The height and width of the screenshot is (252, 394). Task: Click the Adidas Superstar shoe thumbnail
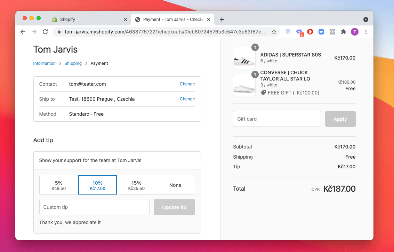click(x=244, y=58)
